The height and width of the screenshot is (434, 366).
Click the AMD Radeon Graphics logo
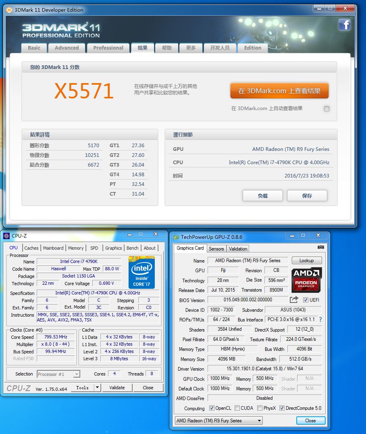click(x=306, y=280)
